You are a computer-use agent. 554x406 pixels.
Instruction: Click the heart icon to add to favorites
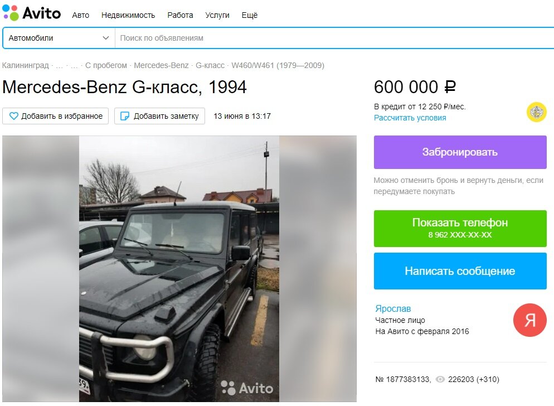(x=14, y=116)
